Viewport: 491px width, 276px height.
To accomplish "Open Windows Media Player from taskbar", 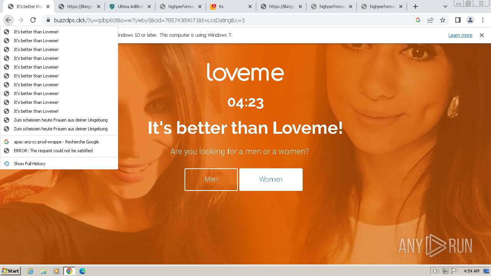I will click(x=56, y=271).
